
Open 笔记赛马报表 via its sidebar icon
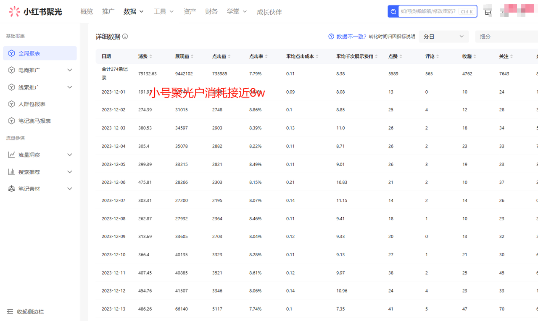pos(12,121)
